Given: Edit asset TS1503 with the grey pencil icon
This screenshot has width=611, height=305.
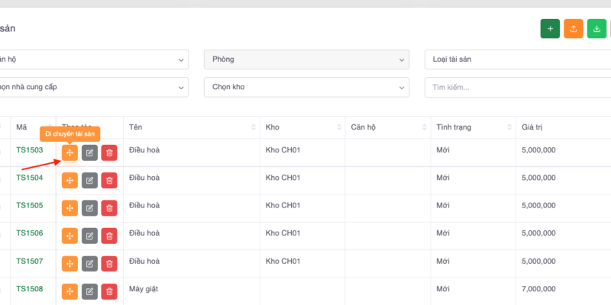Looking at the screenshot, I should pos(89,153).
